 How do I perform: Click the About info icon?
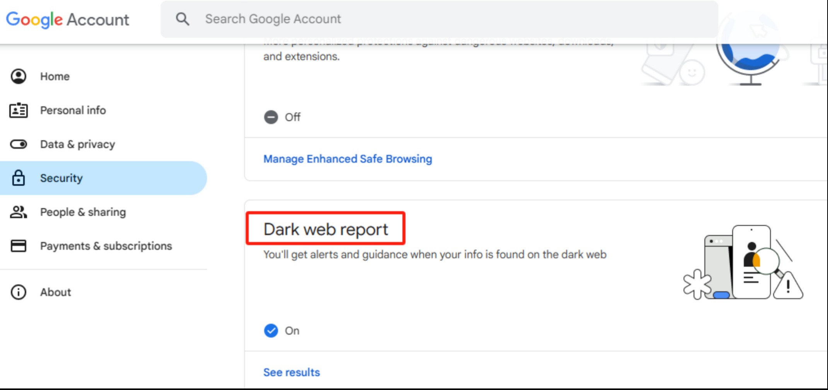coord(19,292)
